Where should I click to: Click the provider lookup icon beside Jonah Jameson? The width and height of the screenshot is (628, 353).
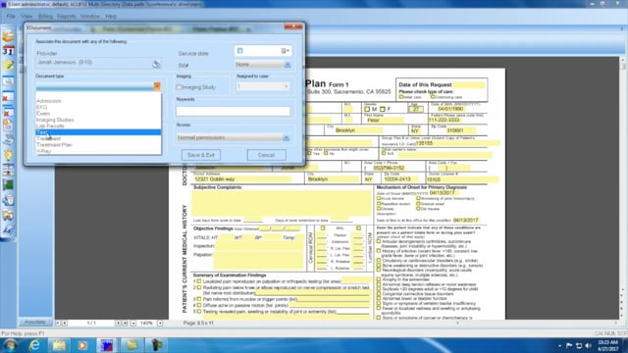(x=157, y=63)
